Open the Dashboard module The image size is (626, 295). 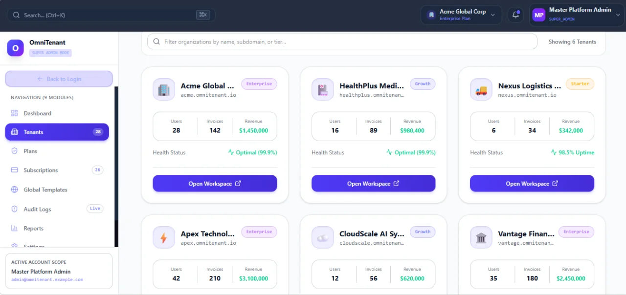point(57,113)
